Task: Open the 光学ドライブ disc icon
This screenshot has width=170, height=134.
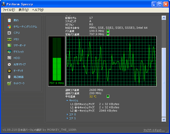Action: (9, 64)
